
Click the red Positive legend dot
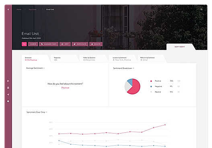[x=151, y=81]
